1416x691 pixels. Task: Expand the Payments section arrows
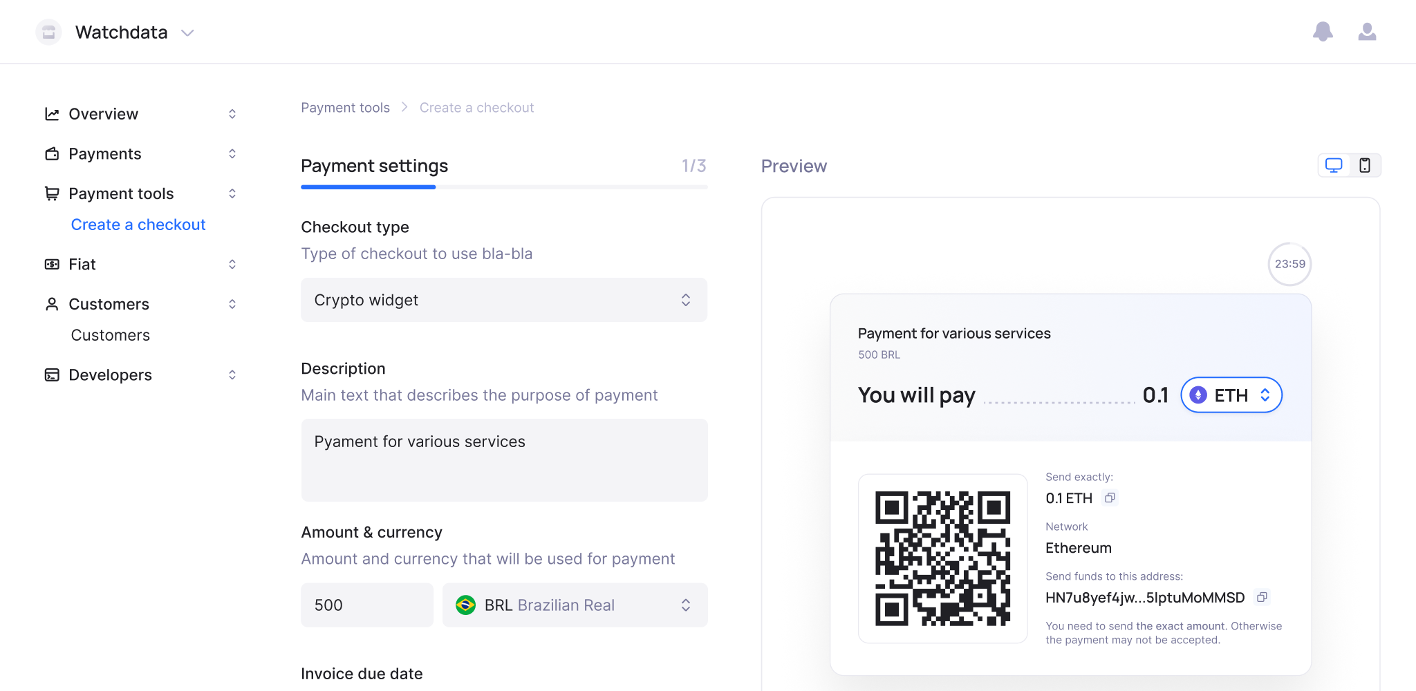coord(232,153)
